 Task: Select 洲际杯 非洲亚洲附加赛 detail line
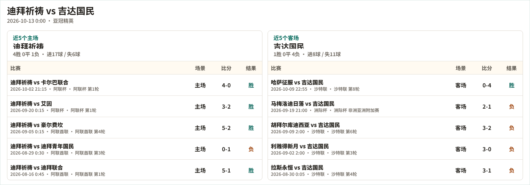point(356,110)
